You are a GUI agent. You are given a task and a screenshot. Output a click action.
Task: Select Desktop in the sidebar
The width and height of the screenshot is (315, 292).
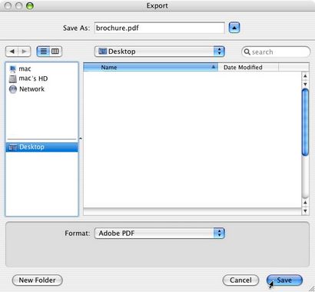tap(41, 147)
